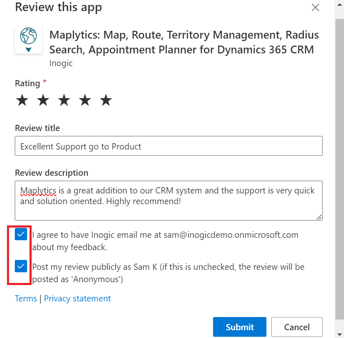344x338 pixels.
Task: Click the underlined word Maplytics in description
Action: pos(39,191)
